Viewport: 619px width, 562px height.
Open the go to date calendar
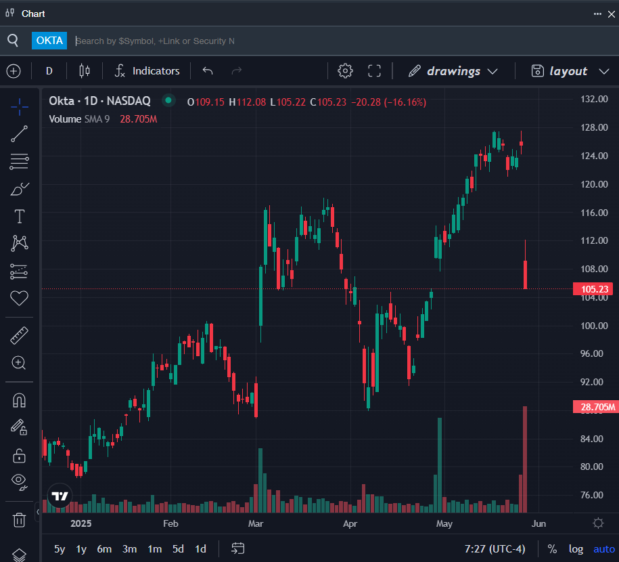237,548
